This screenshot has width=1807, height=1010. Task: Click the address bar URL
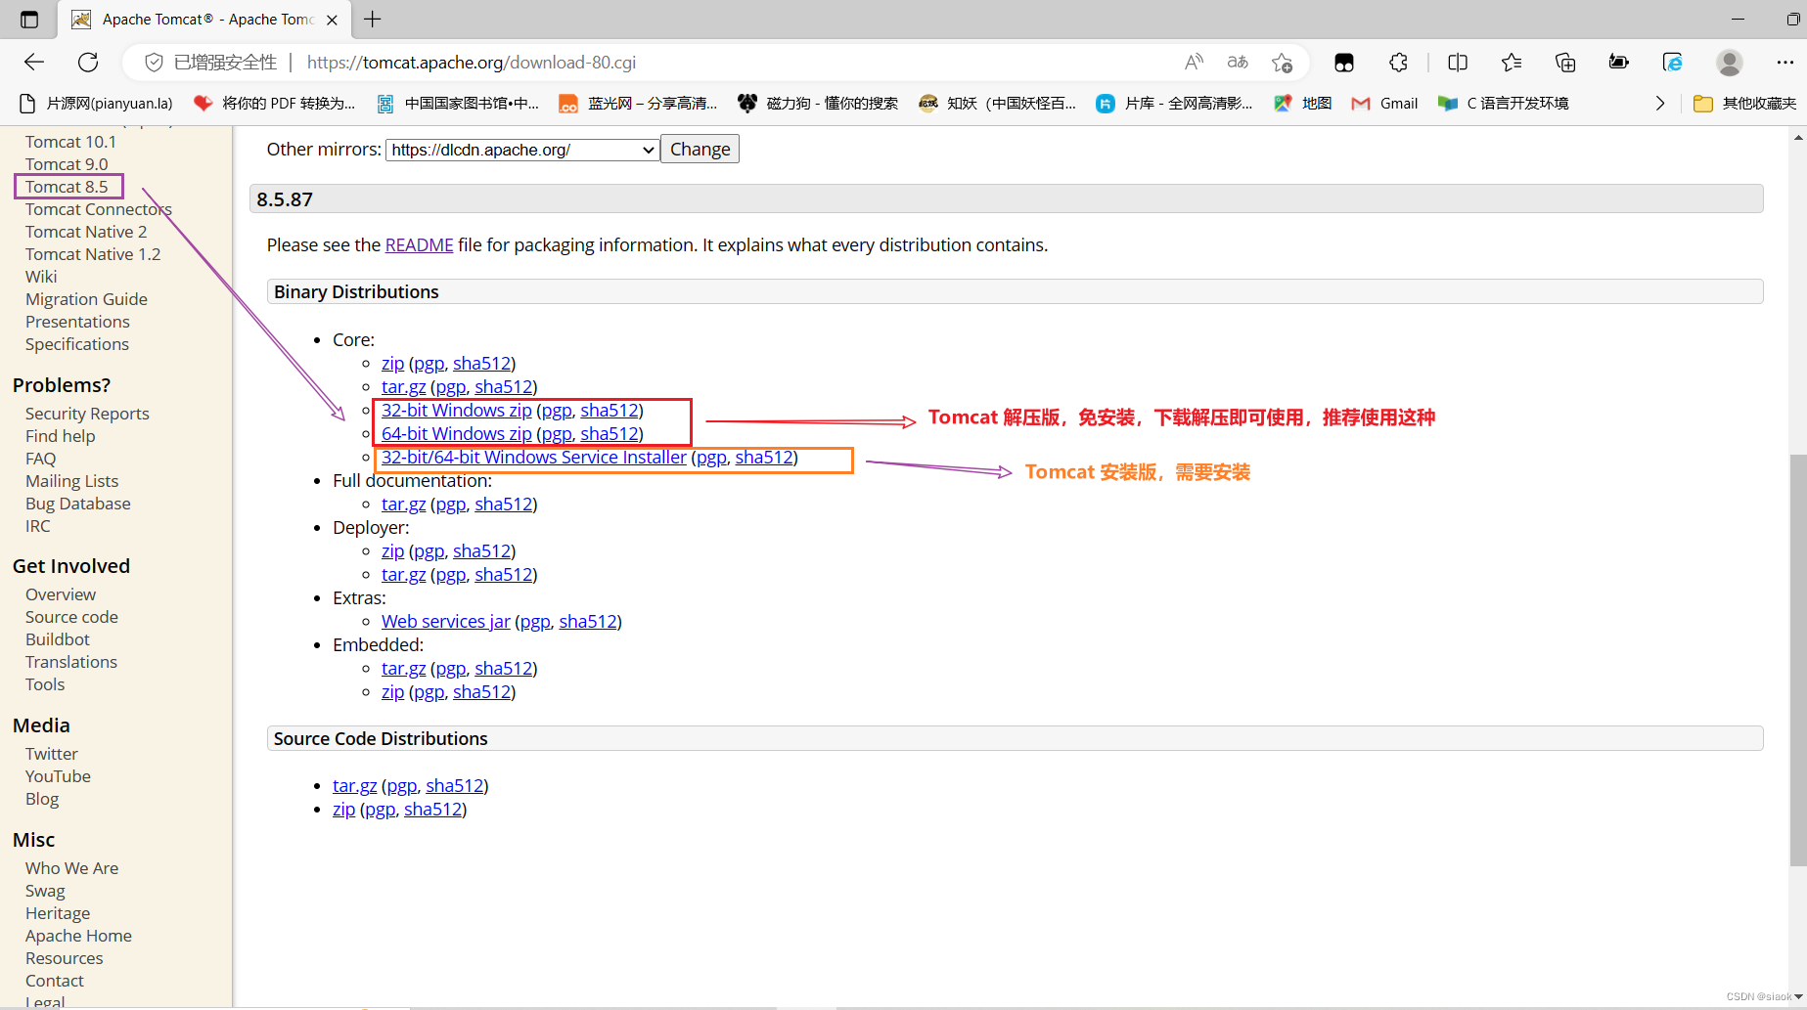click(x=472, y=63)
